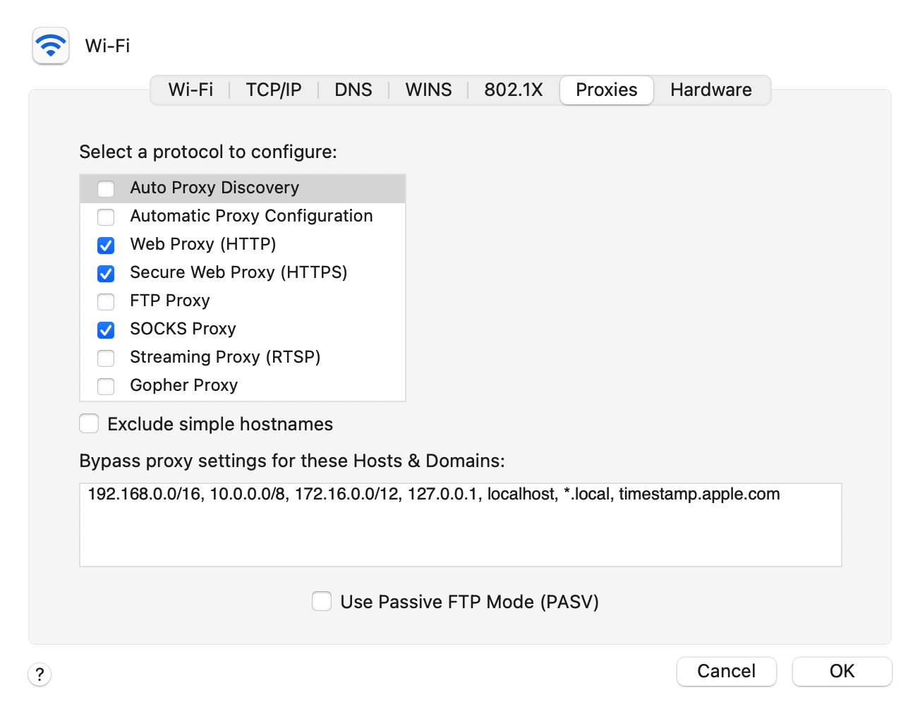920x714 pixels.
Task: Select the WINS tab
Action: (428, 90)
